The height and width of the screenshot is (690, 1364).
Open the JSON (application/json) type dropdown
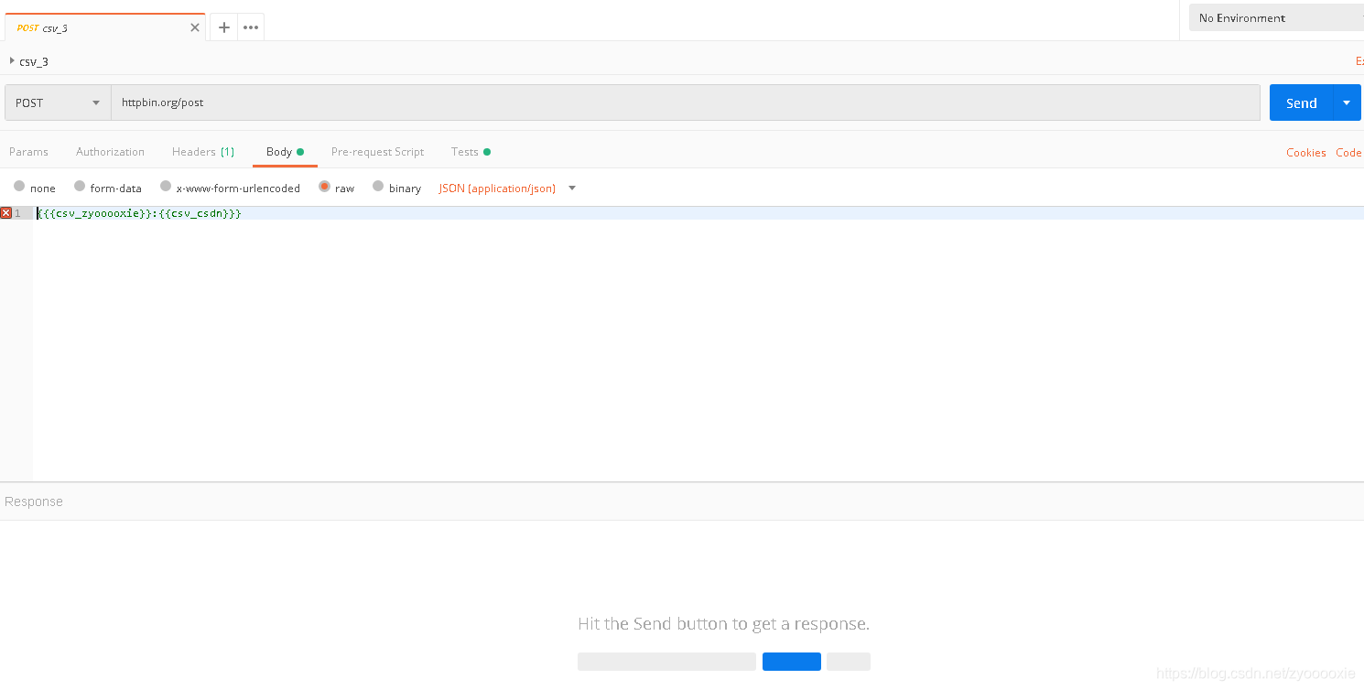point(508,189)
